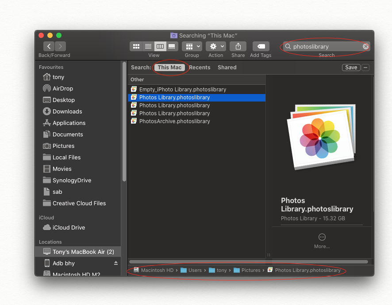This screenshot has width=392, height=305.
Task: Open Creative Cloud Files in sidebar
Action: tap(78, 203)
